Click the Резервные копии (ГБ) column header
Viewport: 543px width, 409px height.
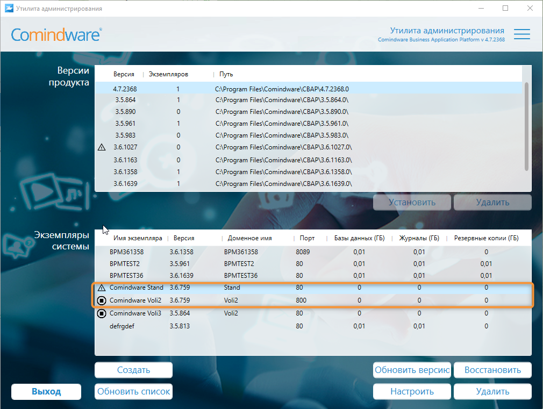coord(486,238)
